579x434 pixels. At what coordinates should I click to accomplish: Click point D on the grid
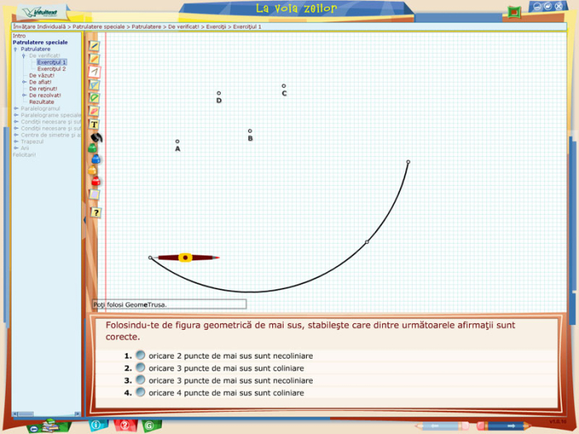click(x=218, y=93)
